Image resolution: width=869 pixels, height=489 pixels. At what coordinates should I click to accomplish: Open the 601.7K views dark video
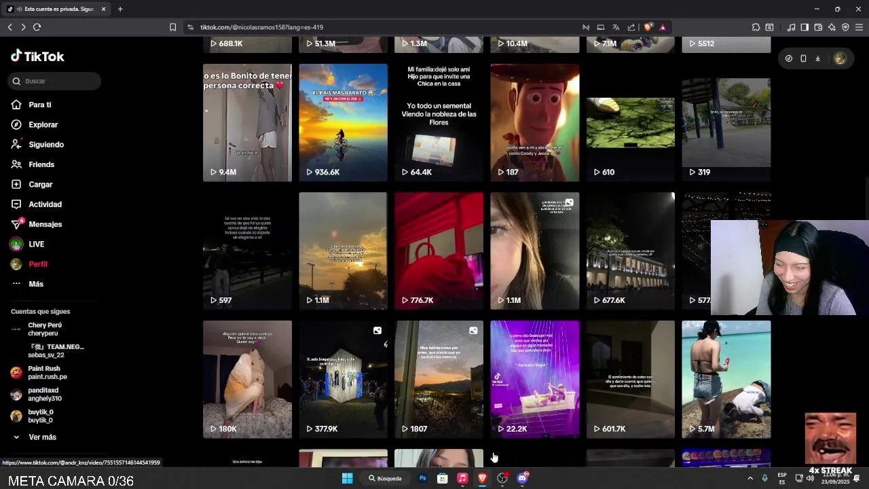click(x=631, y=380)
